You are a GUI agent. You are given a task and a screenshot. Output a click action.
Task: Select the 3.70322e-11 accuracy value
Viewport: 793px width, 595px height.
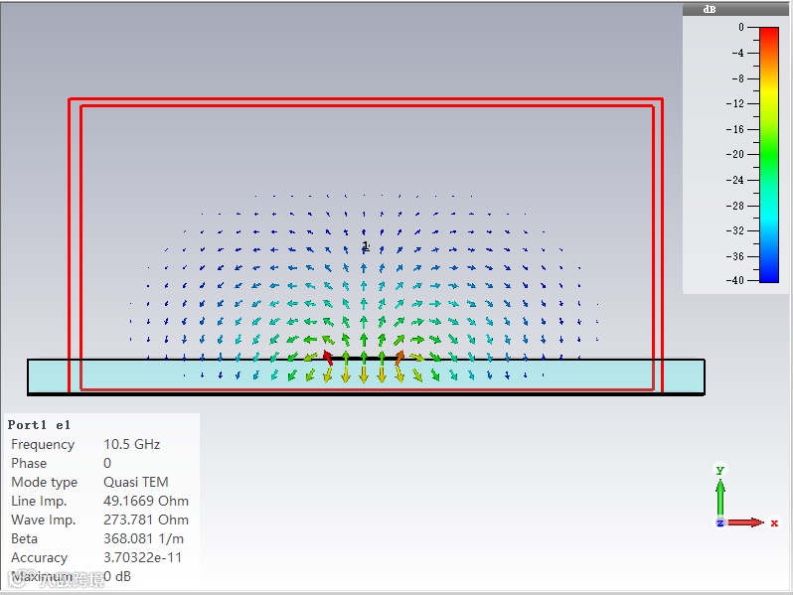click(142, 557)
